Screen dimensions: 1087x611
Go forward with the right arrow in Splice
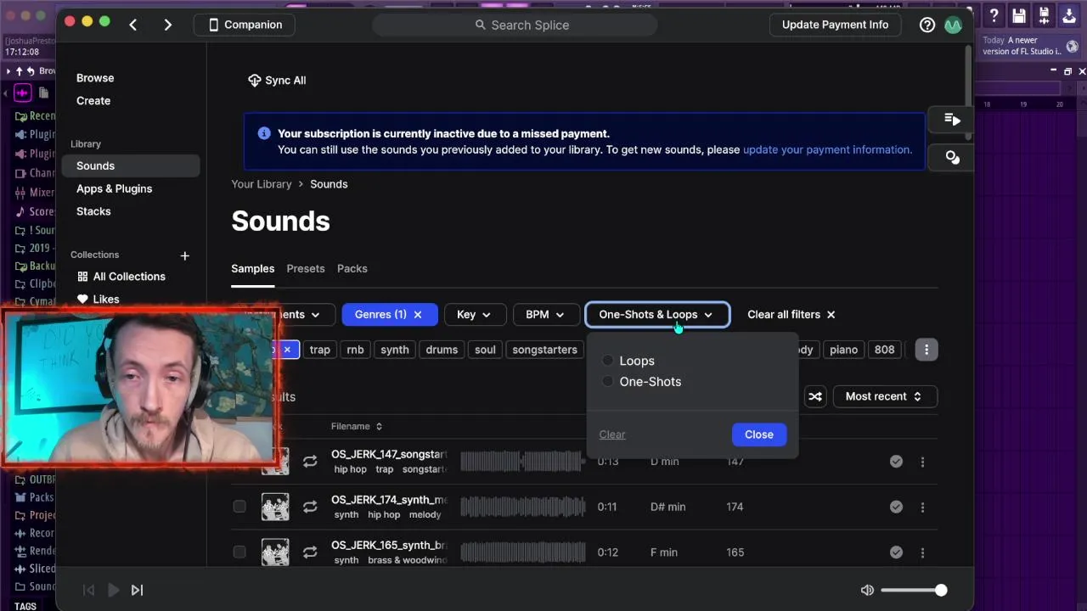167,25
